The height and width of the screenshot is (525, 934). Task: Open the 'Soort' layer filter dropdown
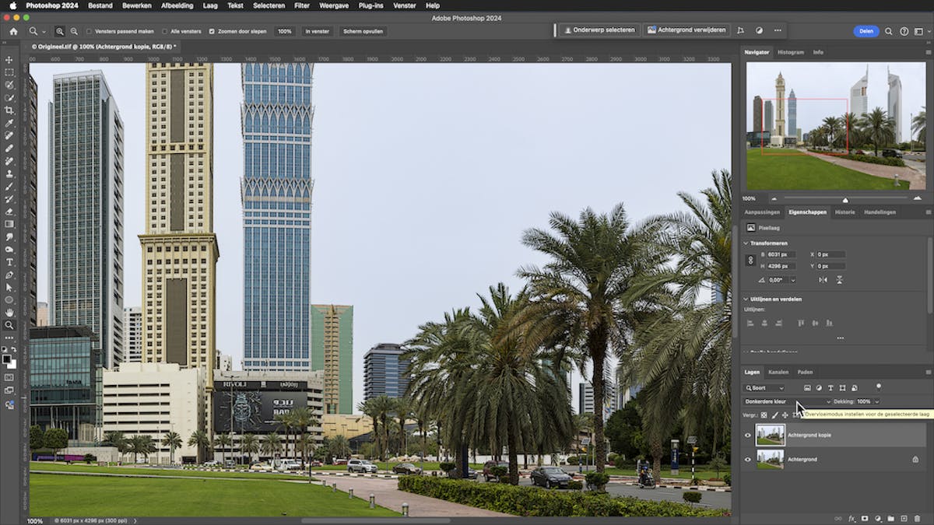pos(764,387)
